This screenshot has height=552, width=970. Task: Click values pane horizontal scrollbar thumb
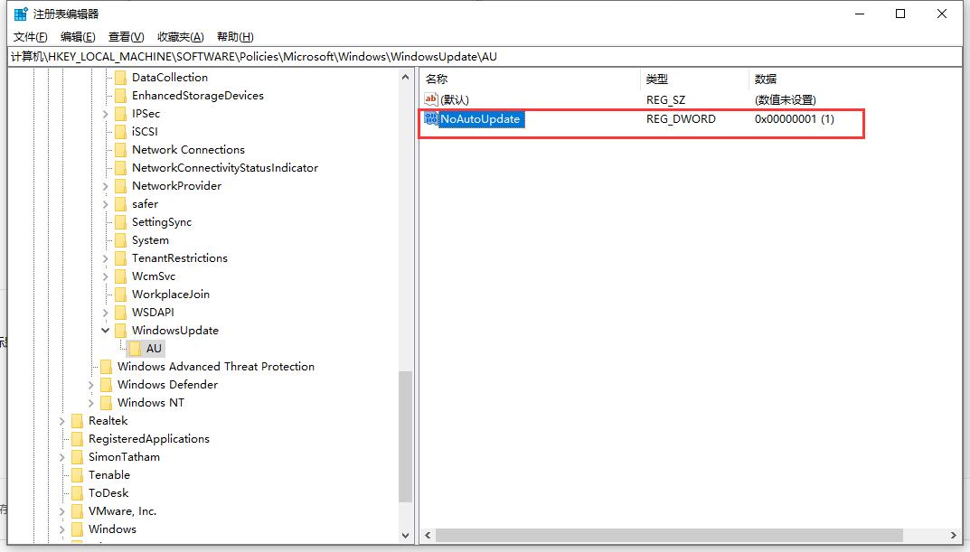tap(669, 536)
